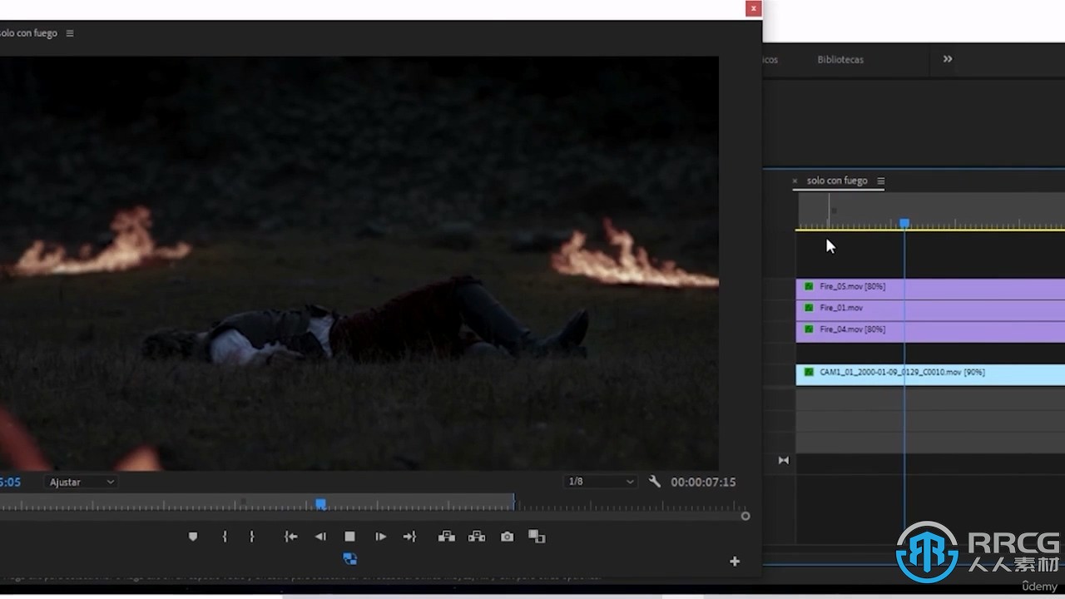Open the timeline panel menu icon
The image size is (1065, 599).
tap(881, 181)
